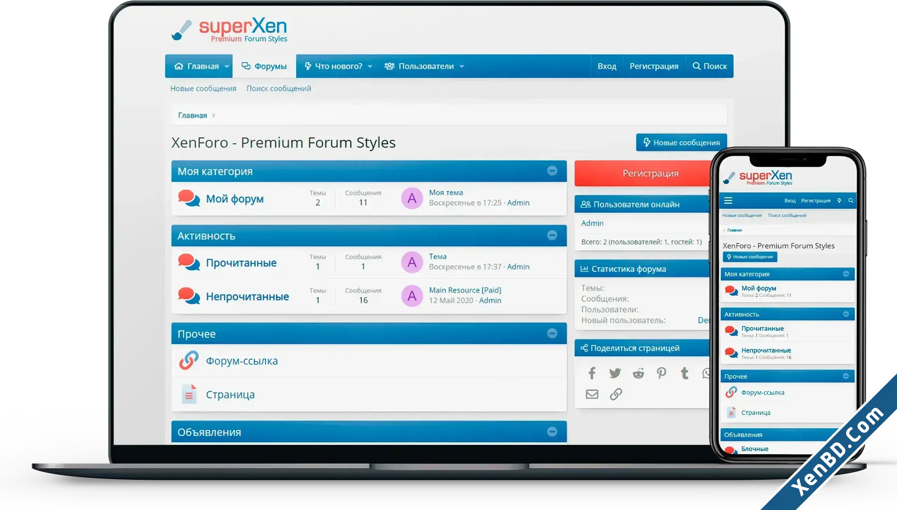Share page via Facebook icon
The width and height of the screenshot is (897, 510).
592,373
